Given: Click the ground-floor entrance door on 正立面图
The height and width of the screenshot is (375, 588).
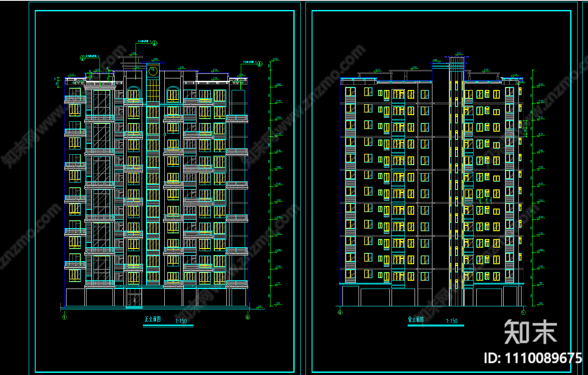Looking at the screenshot, I should click(x=134, y=298).
